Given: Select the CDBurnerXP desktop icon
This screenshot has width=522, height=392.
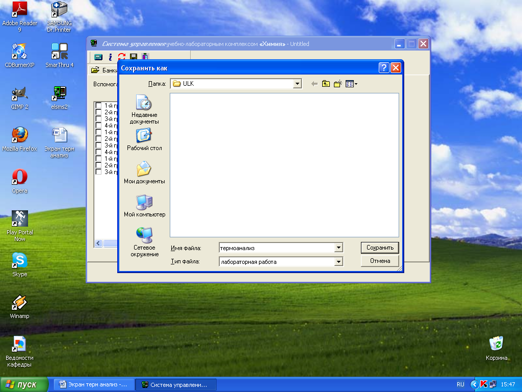Looking at the screenshot, I should click(x=19, y=55).
